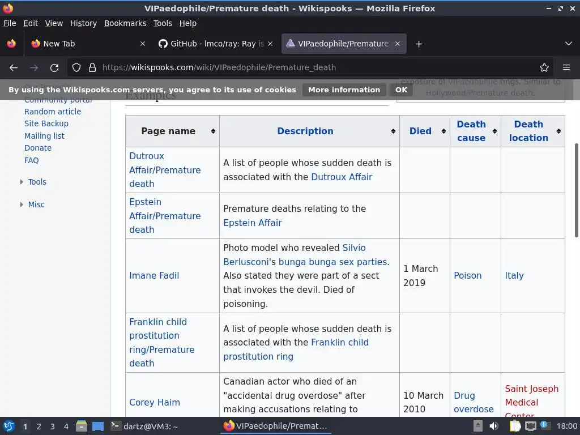Open the Help menu
The image size is (580, 435).
[x=188, y=23]
